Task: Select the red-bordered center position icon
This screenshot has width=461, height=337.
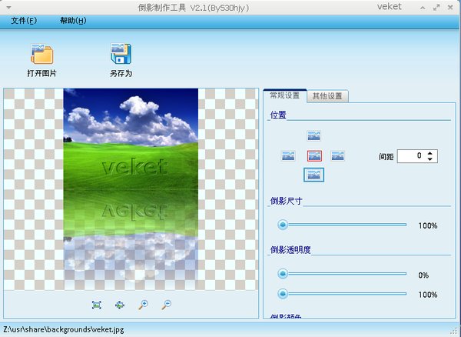Action: pyautogui.click(x=314, y=156)
